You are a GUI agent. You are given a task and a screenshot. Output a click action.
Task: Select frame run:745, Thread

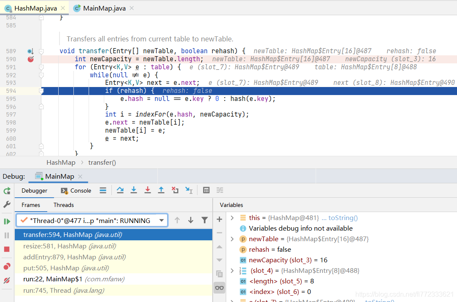click(x=114, y=290)
